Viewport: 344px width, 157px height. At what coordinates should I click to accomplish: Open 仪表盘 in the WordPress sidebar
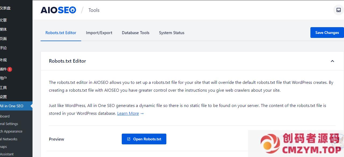tap(5, 8)
